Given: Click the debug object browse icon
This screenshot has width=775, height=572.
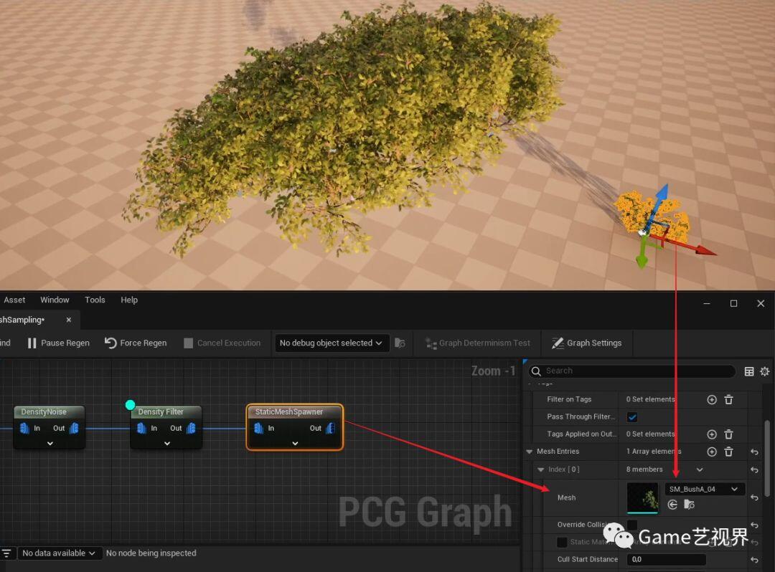Looking at the screenshot, I should pos(400,343).
